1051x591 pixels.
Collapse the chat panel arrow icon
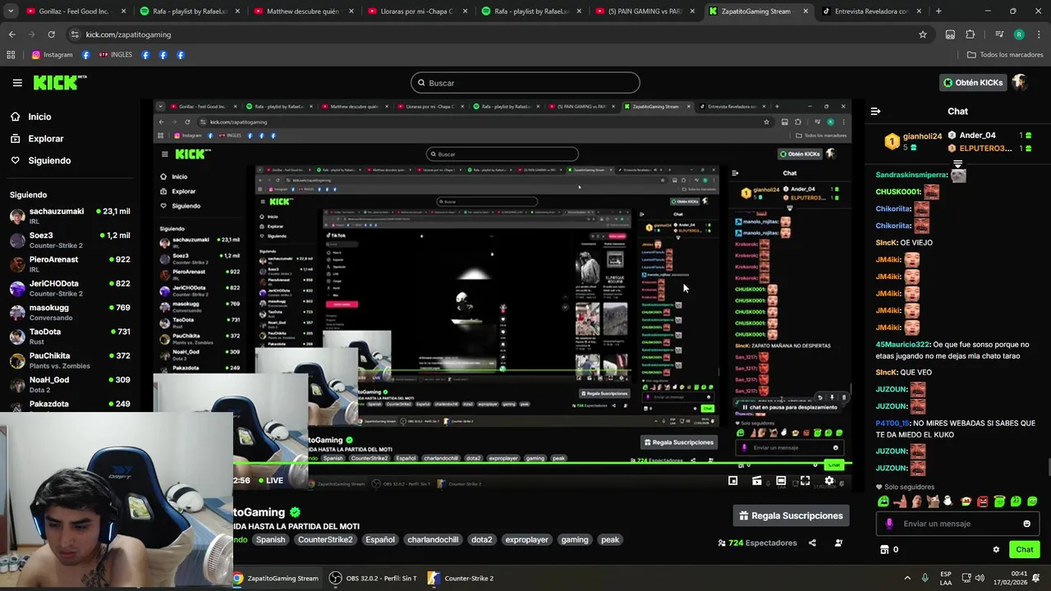point(875,112)
